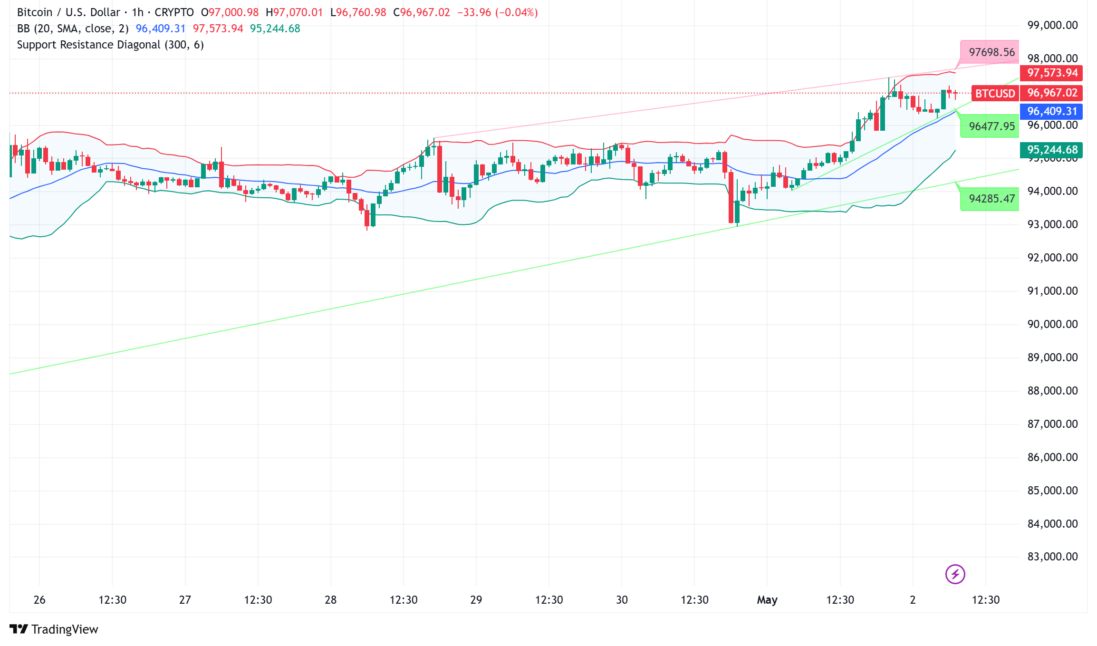1097x646 pixels.
Task: Select the blue 96,409.31 axis price label
Action: 1052,111
